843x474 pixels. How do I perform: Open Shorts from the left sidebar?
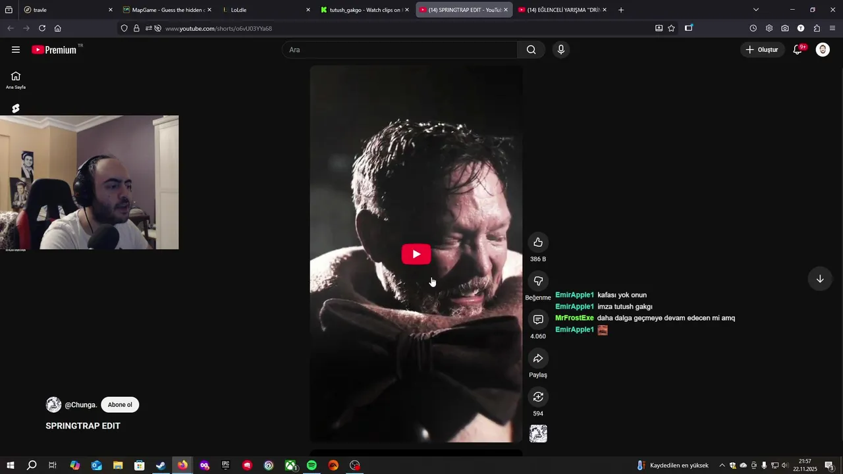click(16, 109)
